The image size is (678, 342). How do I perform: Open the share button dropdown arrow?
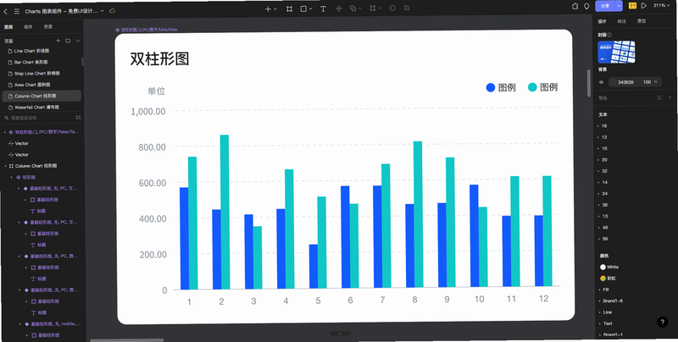620,6
